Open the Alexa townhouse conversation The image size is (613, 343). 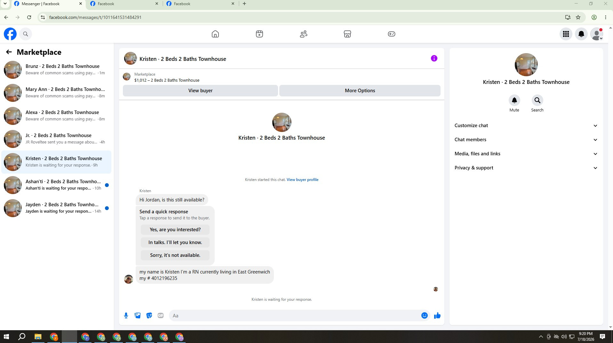click(x=56, y=116)
